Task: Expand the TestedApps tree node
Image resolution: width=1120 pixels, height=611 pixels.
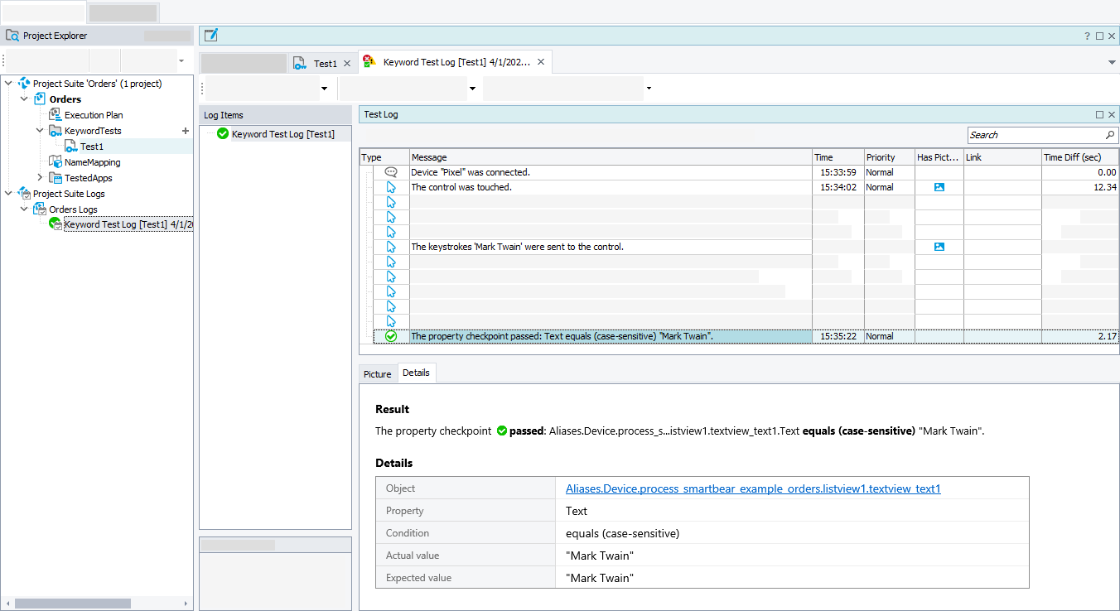Action: click(x=40, y=178)
